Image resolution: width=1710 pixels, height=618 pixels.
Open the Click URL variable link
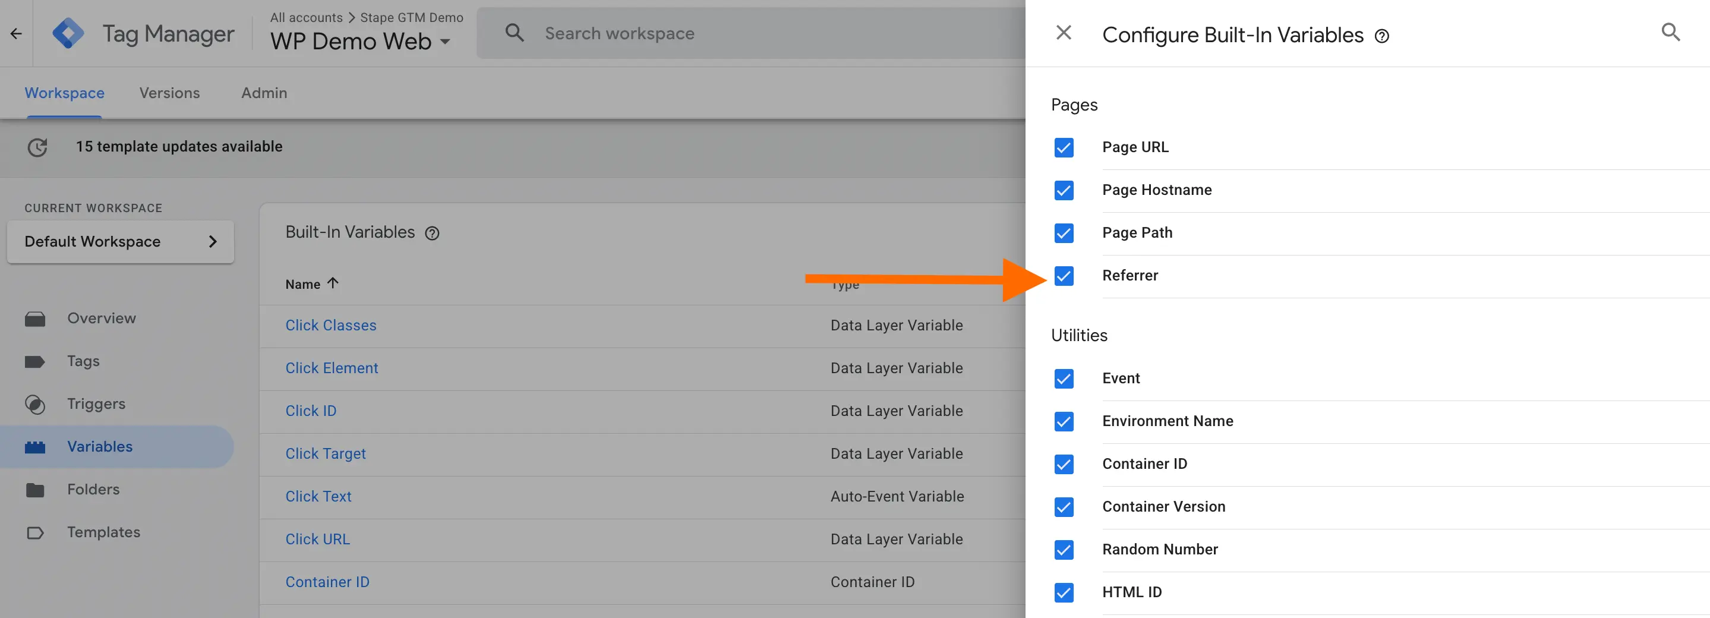(x=317, y=539)
